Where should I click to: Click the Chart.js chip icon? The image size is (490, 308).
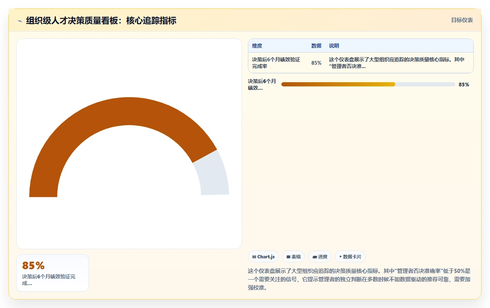tap(254, 257)
